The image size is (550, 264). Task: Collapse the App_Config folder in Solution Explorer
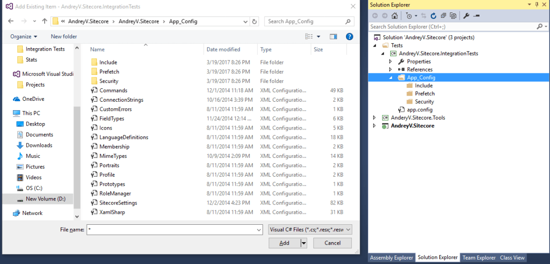pyautogui.click(x=390, y=78)
